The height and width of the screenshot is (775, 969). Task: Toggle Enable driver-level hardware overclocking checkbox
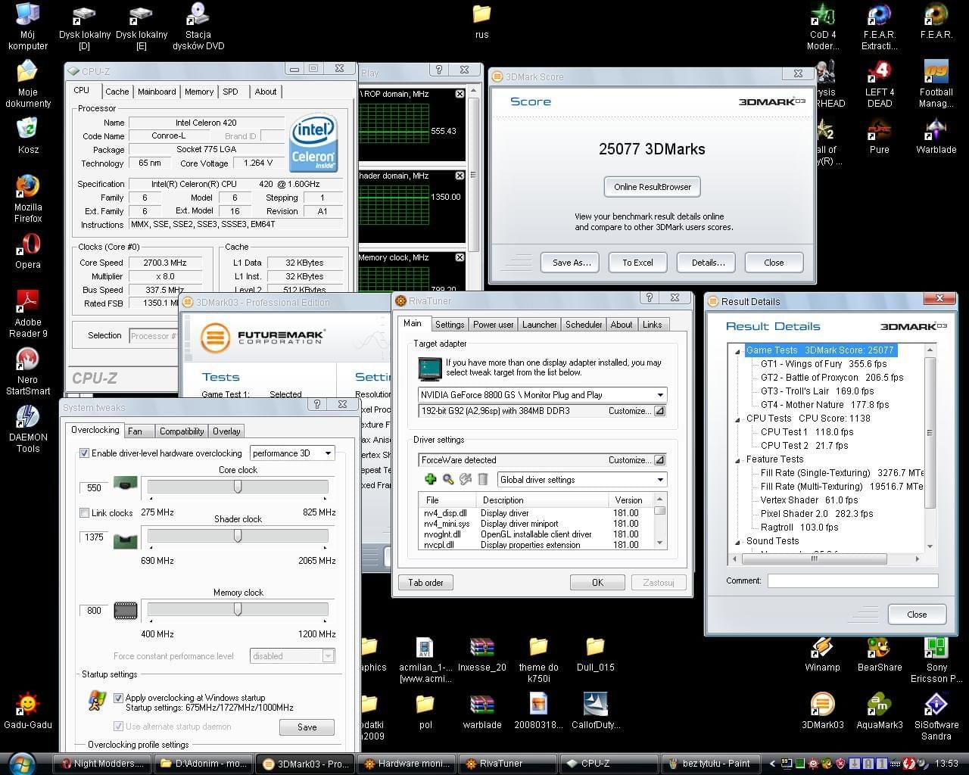pyautogui.click(x=84, y=453)
